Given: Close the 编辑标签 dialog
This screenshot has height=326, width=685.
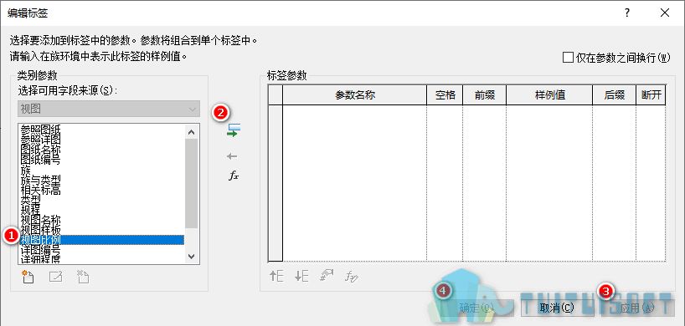Looking at the screenshot, I should pyautogui.click(x=664, y=13).
